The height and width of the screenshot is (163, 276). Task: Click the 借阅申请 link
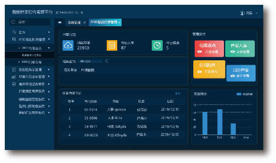click(70, 70)
